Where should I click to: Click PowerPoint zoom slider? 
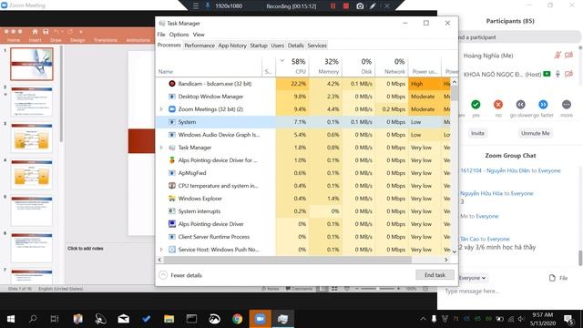377,289
